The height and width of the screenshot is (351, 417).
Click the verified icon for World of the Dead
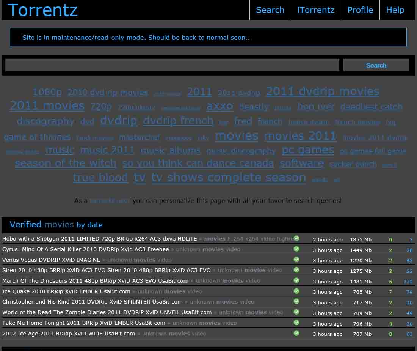[296, 312]
